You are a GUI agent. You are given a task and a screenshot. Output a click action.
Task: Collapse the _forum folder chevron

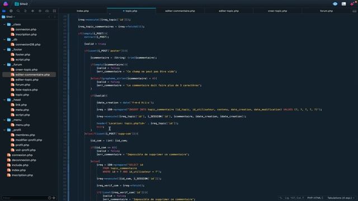(4, 65)
